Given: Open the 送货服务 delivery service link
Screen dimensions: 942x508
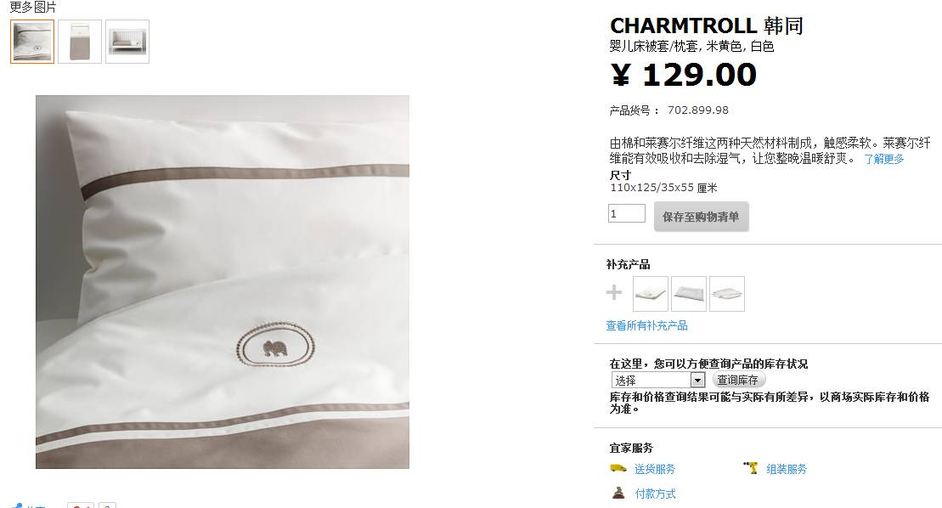Looking at the screenshot, I should (x=655, y=469).
